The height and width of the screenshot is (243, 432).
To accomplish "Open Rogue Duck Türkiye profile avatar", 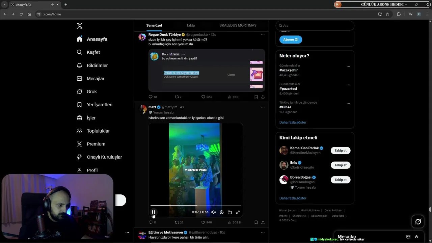I will [x=142, y=37].
